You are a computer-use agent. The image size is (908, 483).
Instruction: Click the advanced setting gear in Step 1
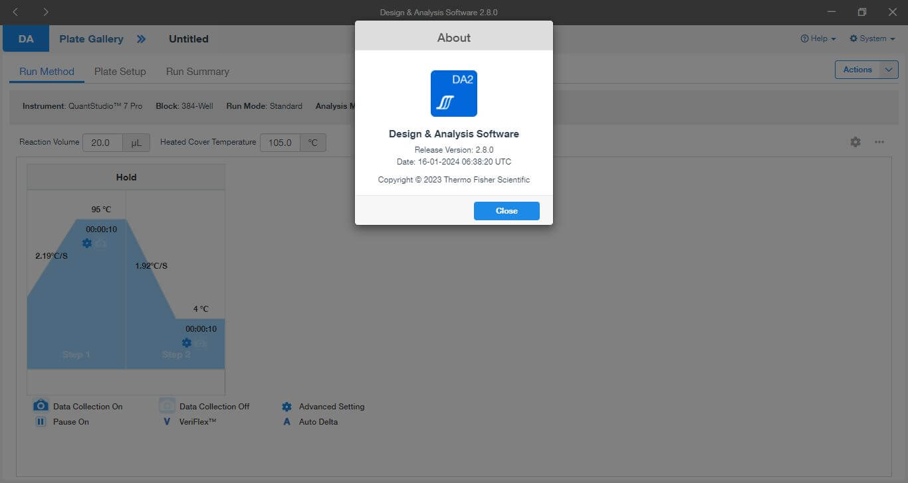click(87, 243)
